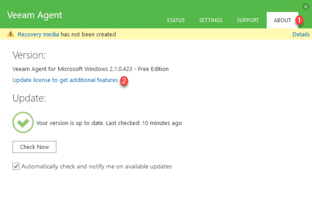Click the Check Now button
Screen dimensions: 312x203
click(34, 147)
